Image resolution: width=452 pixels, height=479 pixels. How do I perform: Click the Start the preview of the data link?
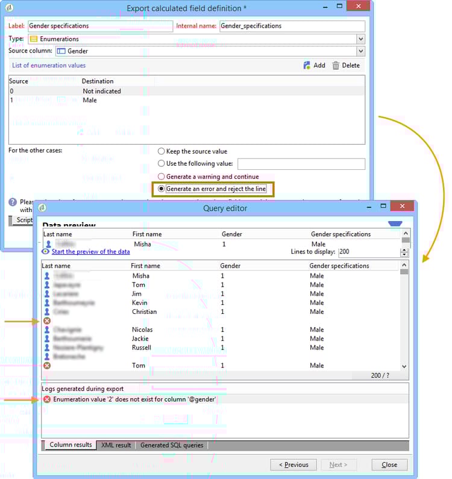[91, 251]
